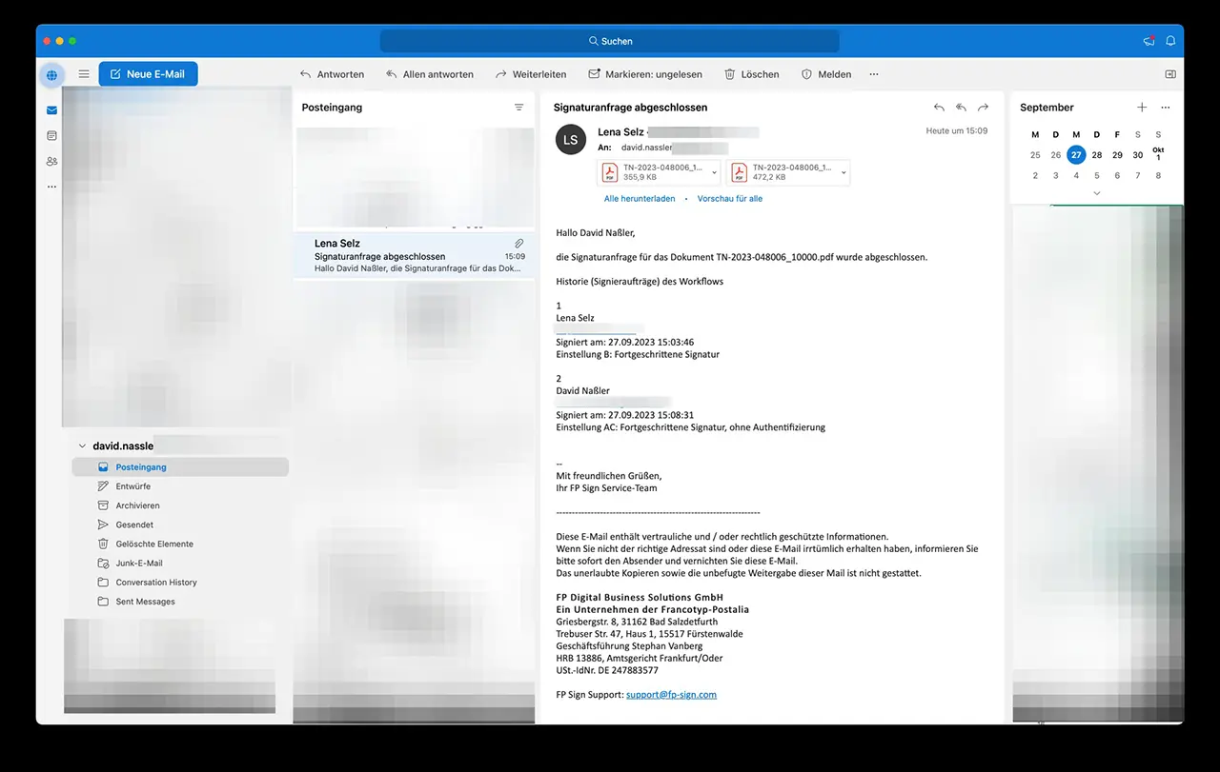Image resolution: width=1220 pixels, height=772 pixels.
Task: Click Neue E-Mail button
Action: [148, 74]
